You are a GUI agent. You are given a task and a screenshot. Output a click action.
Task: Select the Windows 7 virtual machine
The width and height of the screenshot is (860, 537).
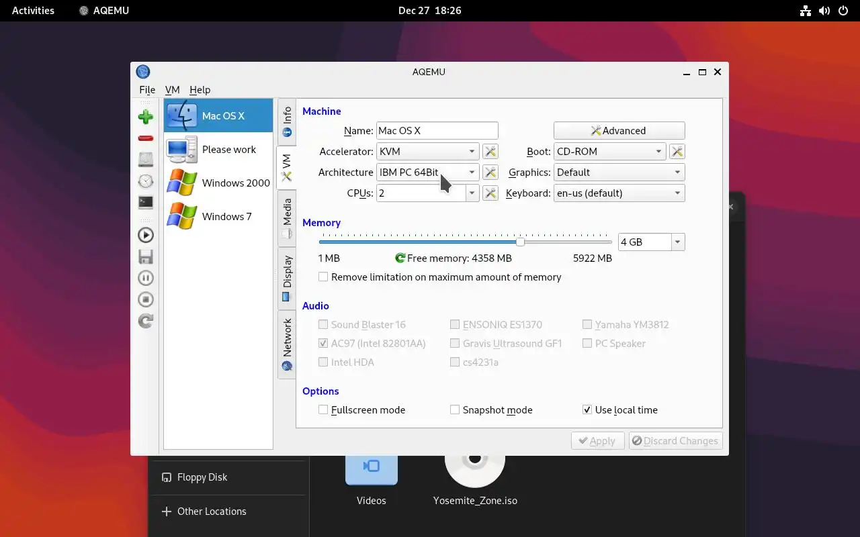tap(218, 216)
